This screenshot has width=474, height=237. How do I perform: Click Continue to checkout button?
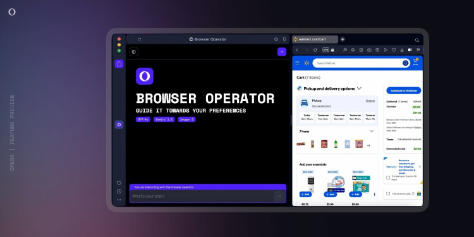pos(404,90)
